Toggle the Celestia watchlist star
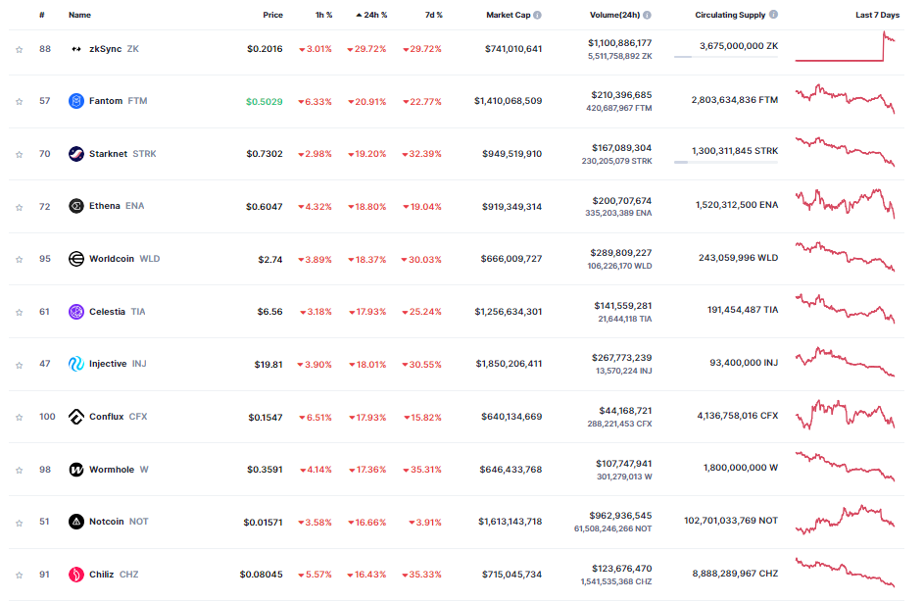 click(x=20, y=312)
